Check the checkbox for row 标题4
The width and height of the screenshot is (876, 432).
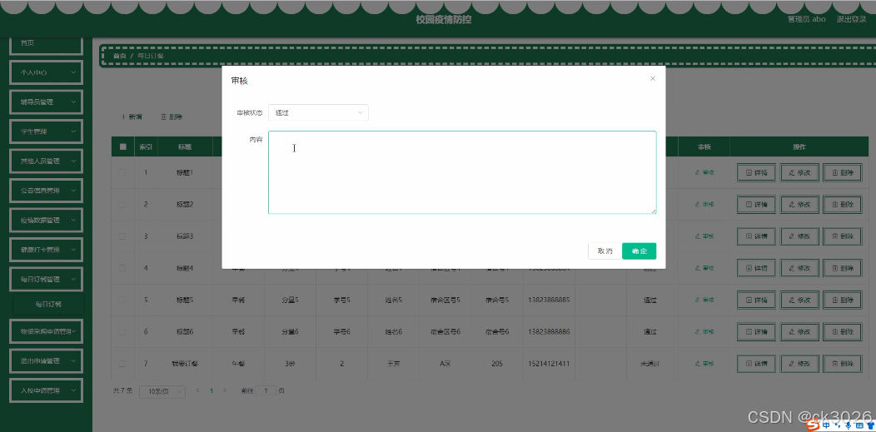tap(122, 268)
